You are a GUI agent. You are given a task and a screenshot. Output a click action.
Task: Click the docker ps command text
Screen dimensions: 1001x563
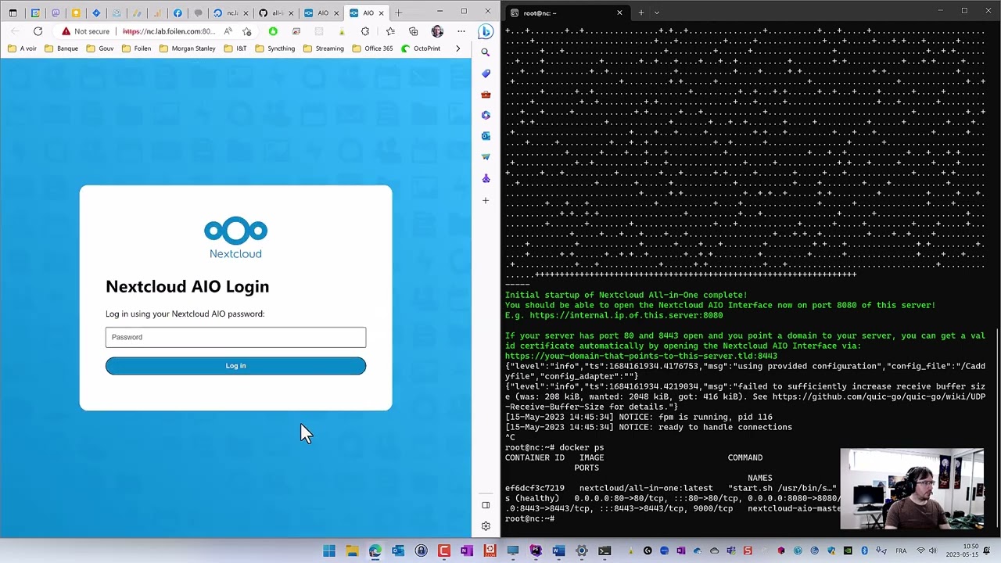(581, 447)
